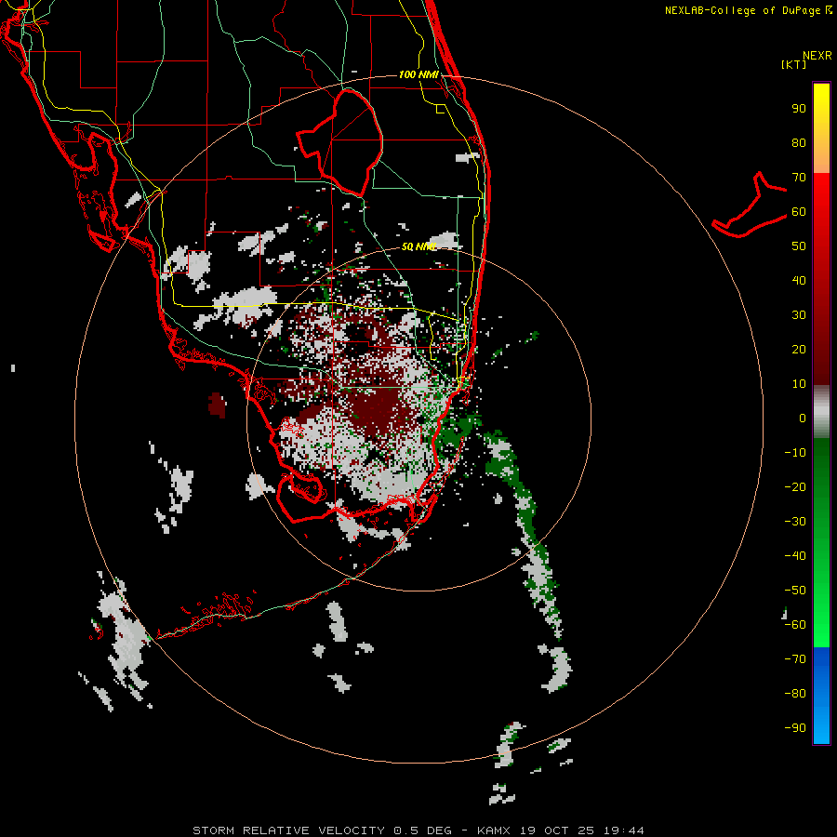
Task: Click the NEXR label above the scale
Action: point(817,56)
